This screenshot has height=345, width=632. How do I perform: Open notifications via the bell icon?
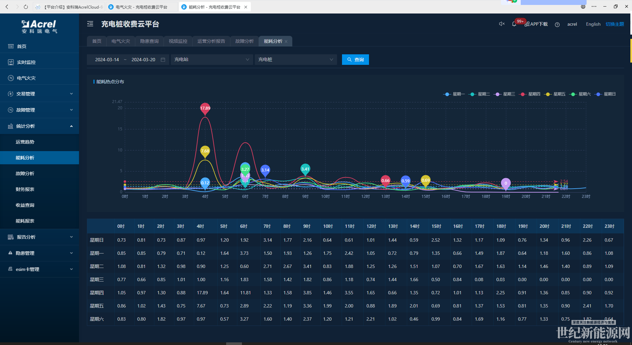514,24
